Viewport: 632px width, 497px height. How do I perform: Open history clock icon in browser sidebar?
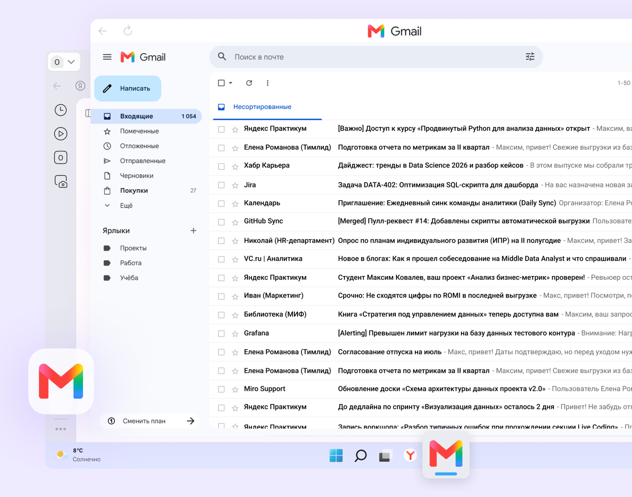pos(60,110)
